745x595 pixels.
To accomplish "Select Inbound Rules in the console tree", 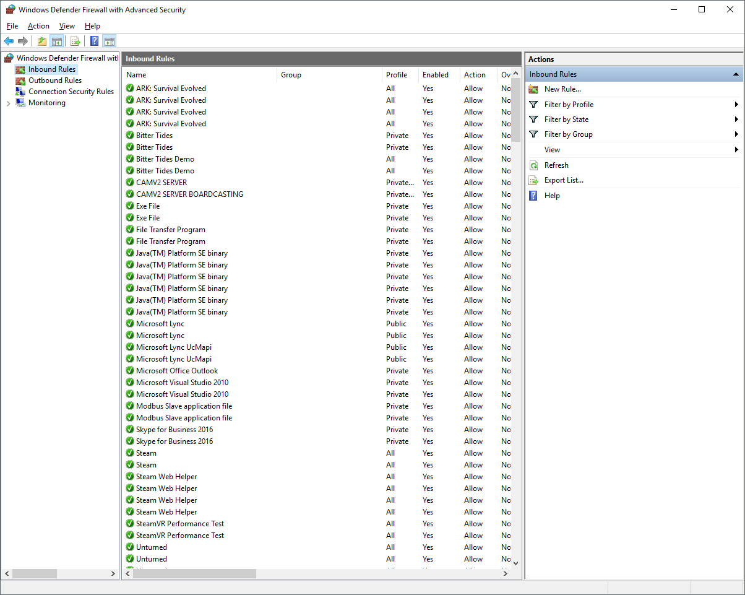I will pyautogui.click(x=52, y=69).
